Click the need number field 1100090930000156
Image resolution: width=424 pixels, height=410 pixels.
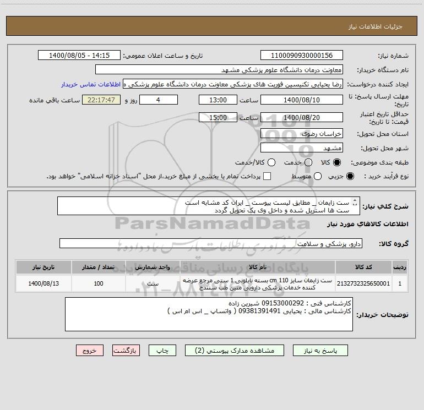point(302,55)
